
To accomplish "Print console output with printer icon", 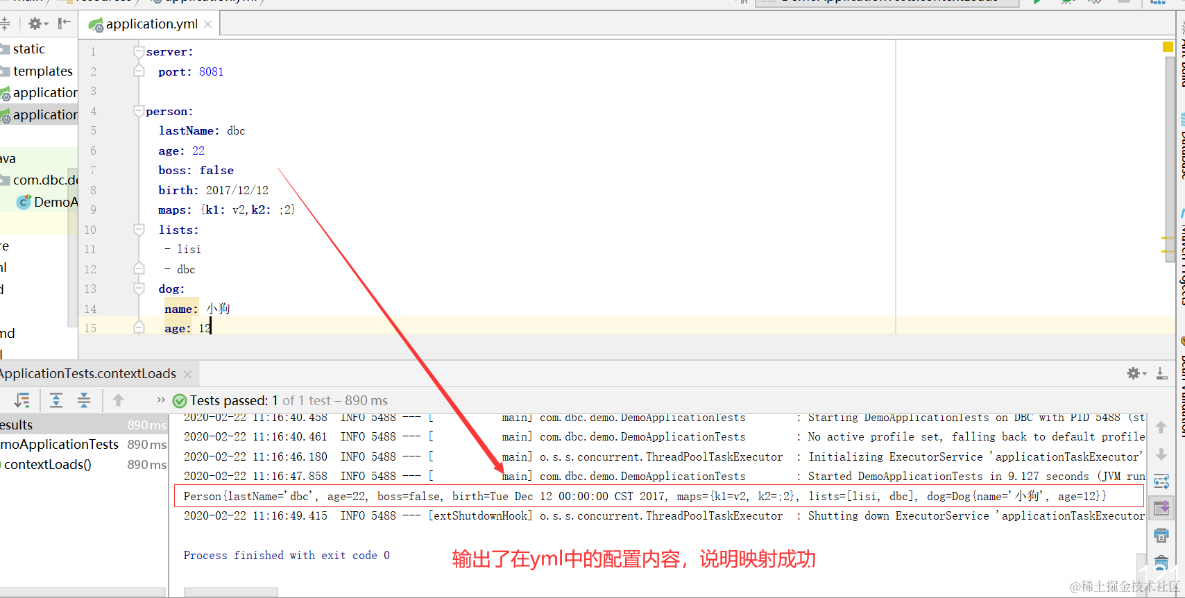I will [x=1161, y=536].
